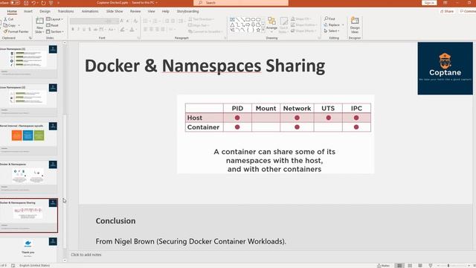476x268 pixels.
Task: Click the Copy command
Action: point(10,25)
